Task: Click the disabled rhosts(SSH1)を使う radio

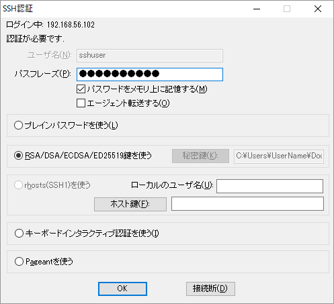Action: click(x=18, y=185)
